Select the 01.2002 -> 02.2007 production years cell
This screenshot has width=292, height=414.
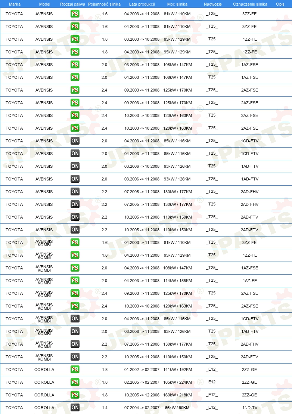(x=142, y=370)
